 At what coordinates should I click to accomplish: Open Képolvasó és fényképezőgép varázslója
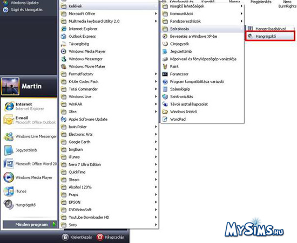pos(202,59)
